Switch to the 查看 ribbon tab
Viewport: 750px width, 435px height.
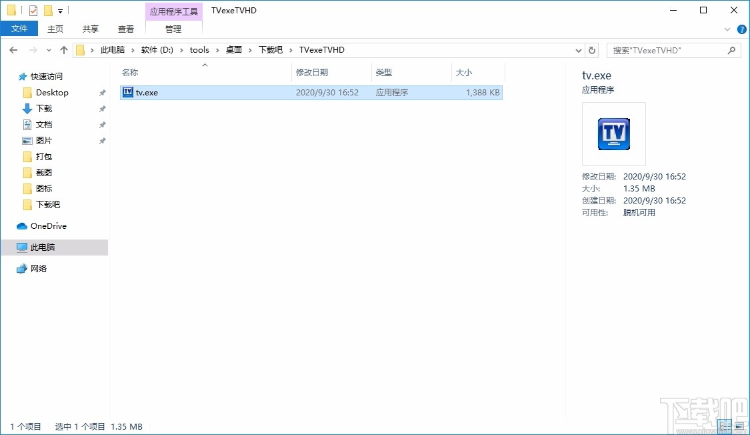pos(126,29)
